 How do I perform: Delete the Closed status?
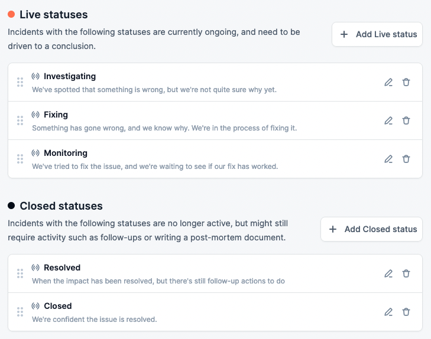click(x=406, y=312)
